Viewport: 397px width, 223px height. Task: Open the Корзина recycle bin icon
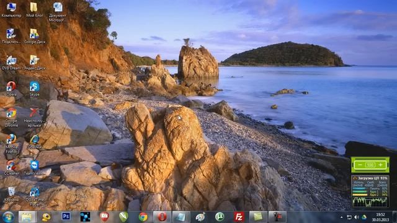[11, 194]
